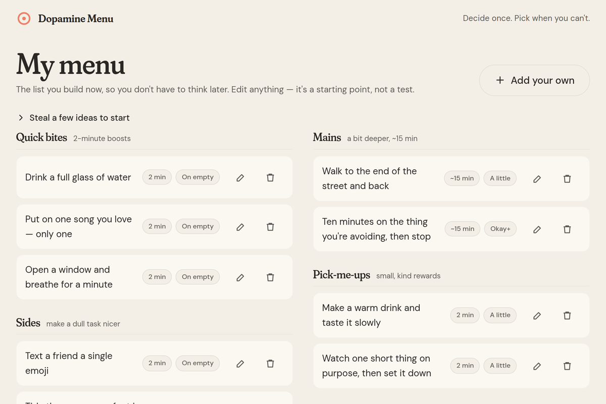Click 'On empty' tag on 'Open a window' item

coord(197,277)
